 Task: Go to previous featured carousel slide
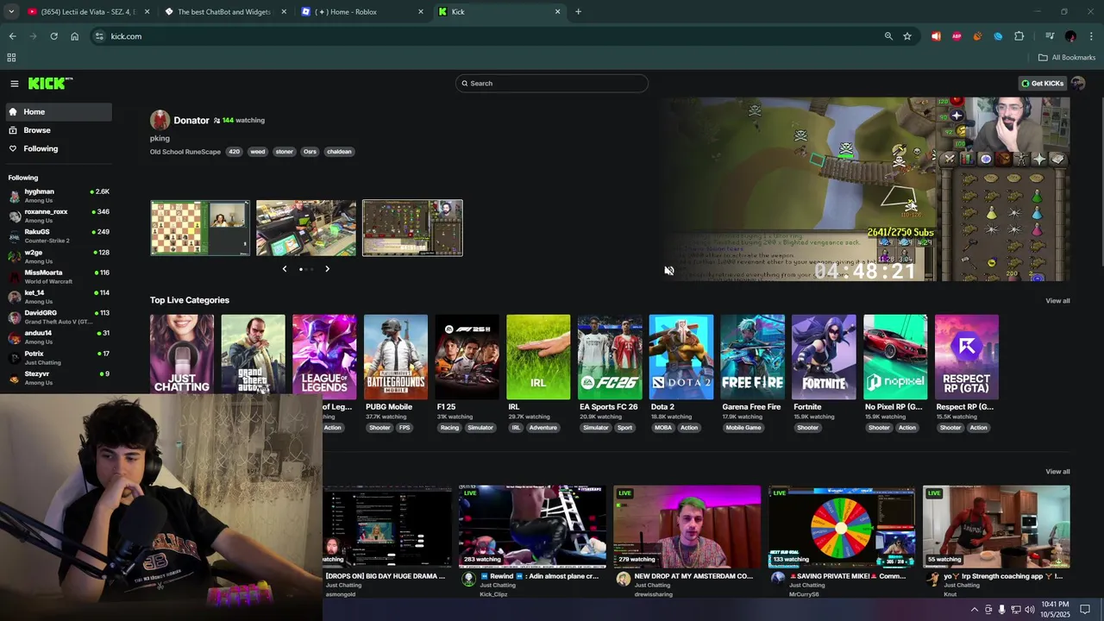click(x=285, y=269)
